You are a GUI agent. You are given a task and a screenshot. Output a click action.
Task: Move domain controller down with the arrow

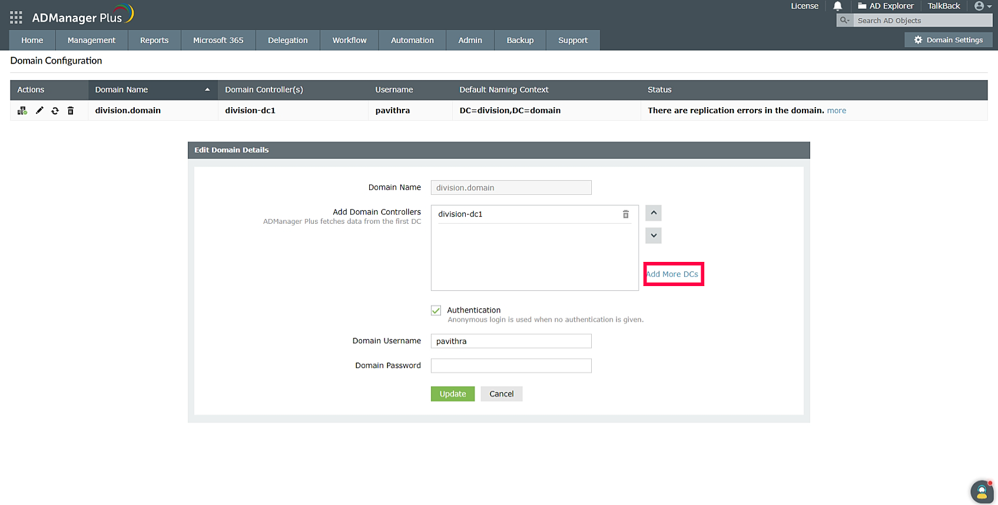pos(654,235)
